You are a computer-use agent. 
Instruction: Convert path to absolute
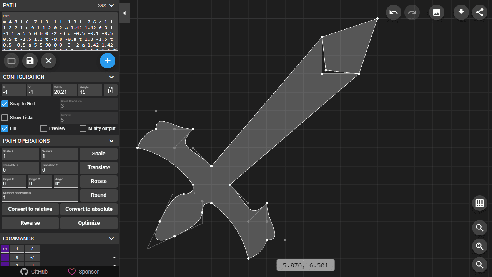pyautogui.click(x=89, y=209)
